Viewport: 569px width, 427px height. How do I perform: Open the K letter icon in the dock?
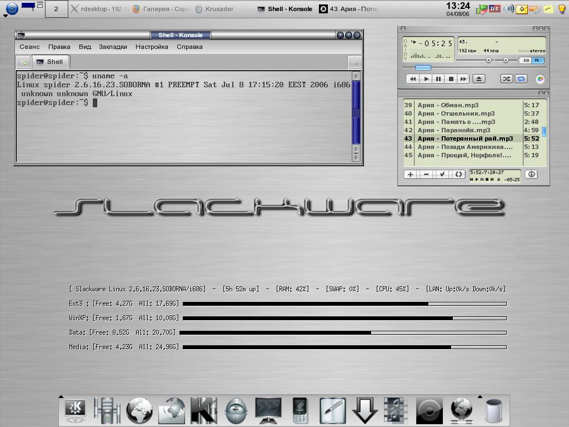[203, 411]
